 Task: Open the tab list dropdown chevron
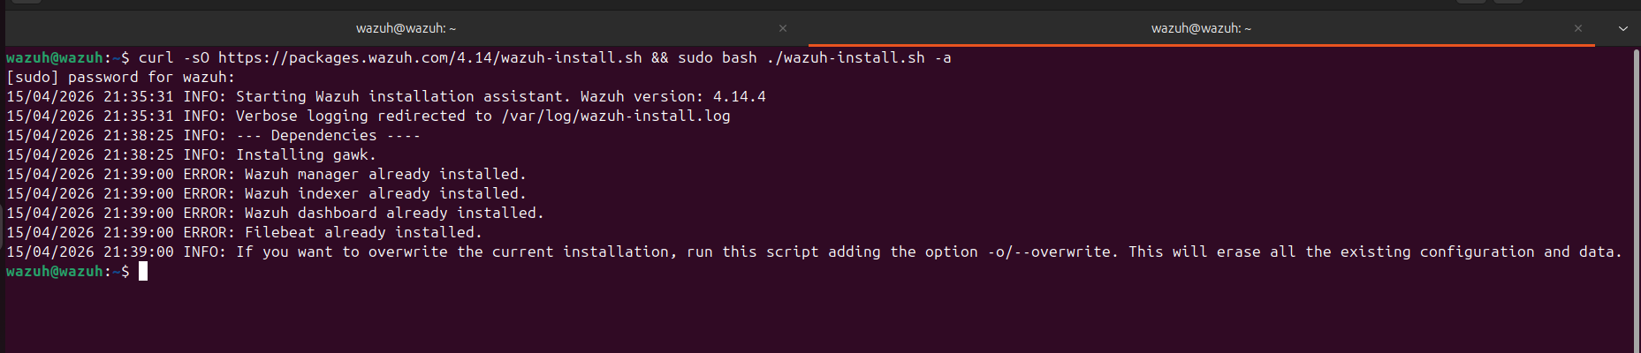point(1622,28)
